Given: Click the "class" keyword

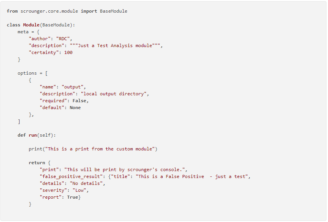Looking at the screenshot, I should 13,25.
